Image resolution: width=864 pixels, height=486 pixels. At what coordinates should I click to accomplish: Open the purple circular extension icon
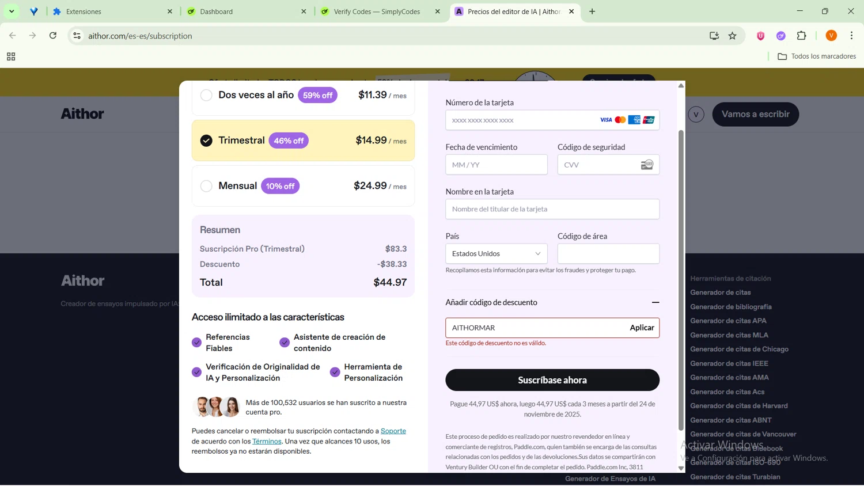point(781,36)
